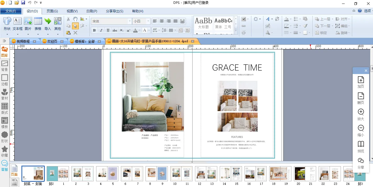
Task: Open the 页面(G) ribbon tab
Action: point(52,11)
